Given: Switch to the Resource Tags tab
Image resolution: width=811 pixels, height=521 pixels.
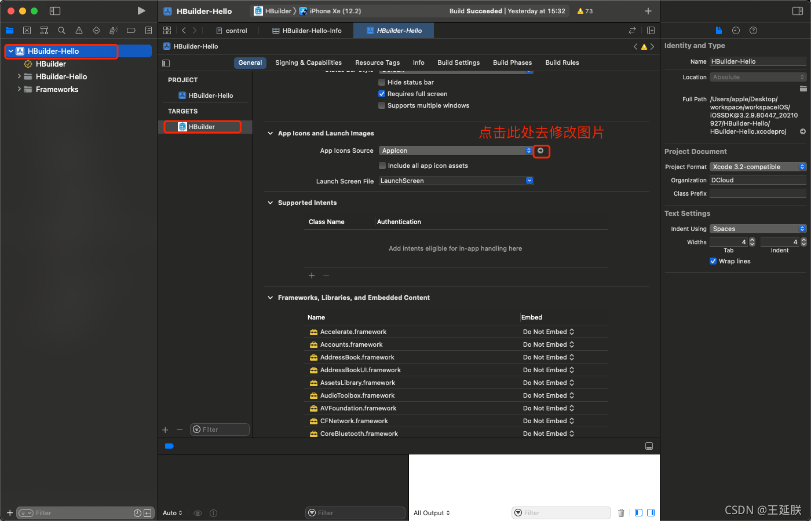Looking at the screenshot, I should 377,63.
